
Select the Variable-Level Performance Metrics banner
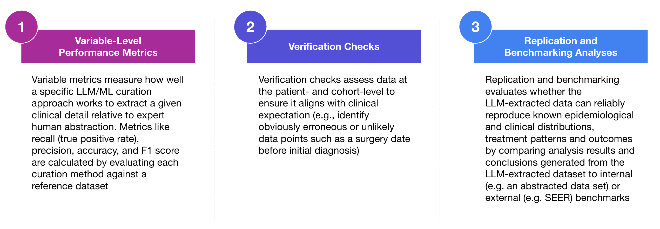click(x=108, y=46)
